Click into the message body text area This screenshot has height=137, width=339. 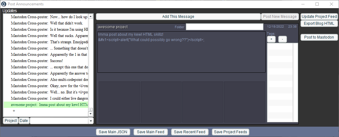(x=181, y=56)
